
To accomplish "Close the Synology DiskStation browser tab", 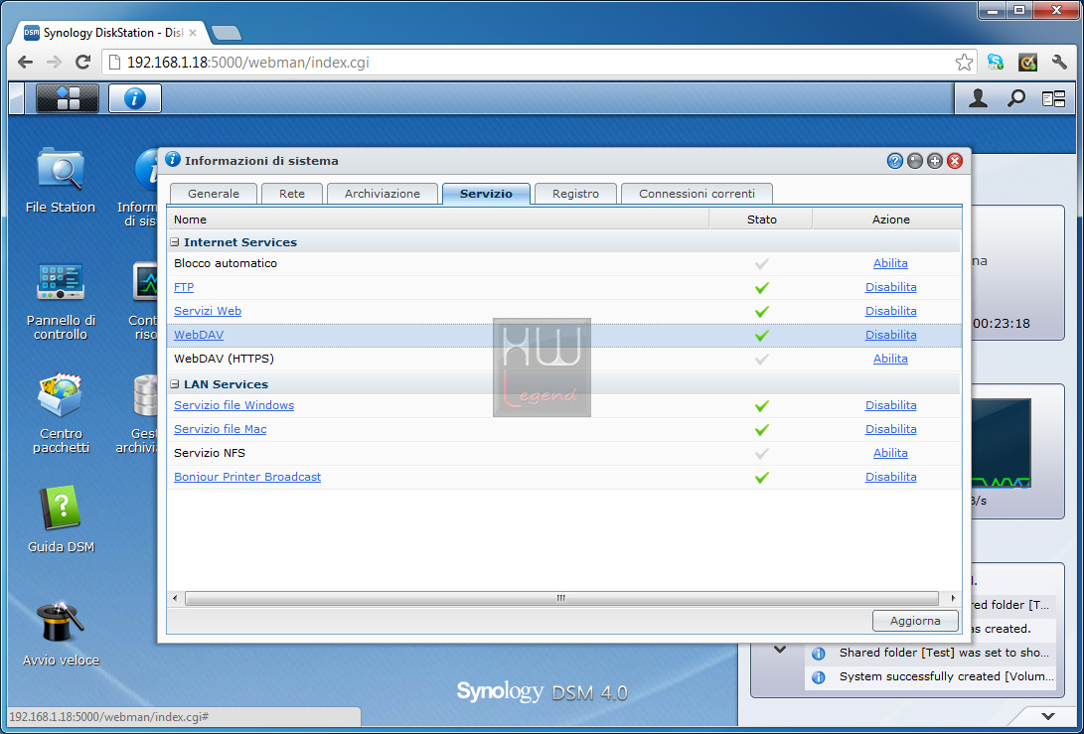I will [x=193, y=33].
